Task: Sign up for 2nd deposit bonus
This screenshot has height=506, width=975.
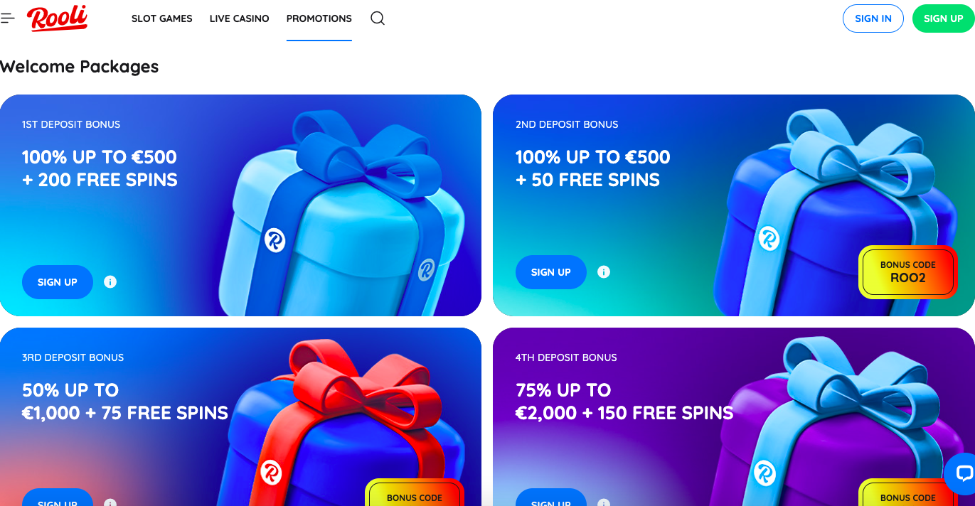Action: [551, 272]
